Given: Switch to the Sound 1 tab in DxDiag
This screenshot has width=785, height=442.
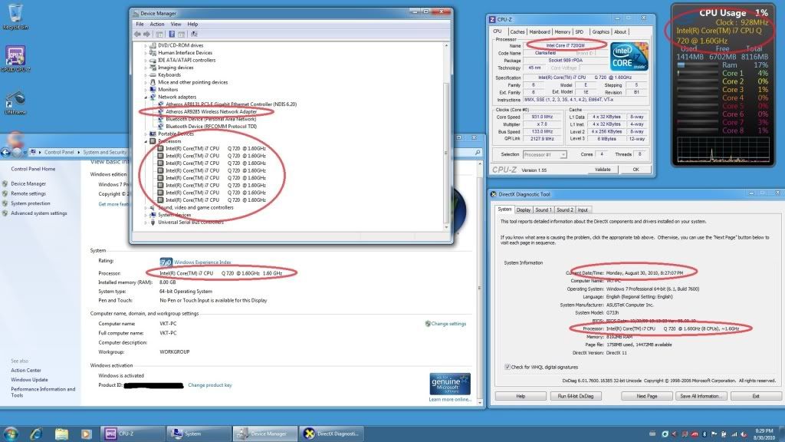Looking at the screenshot, I should click(544, 210).
